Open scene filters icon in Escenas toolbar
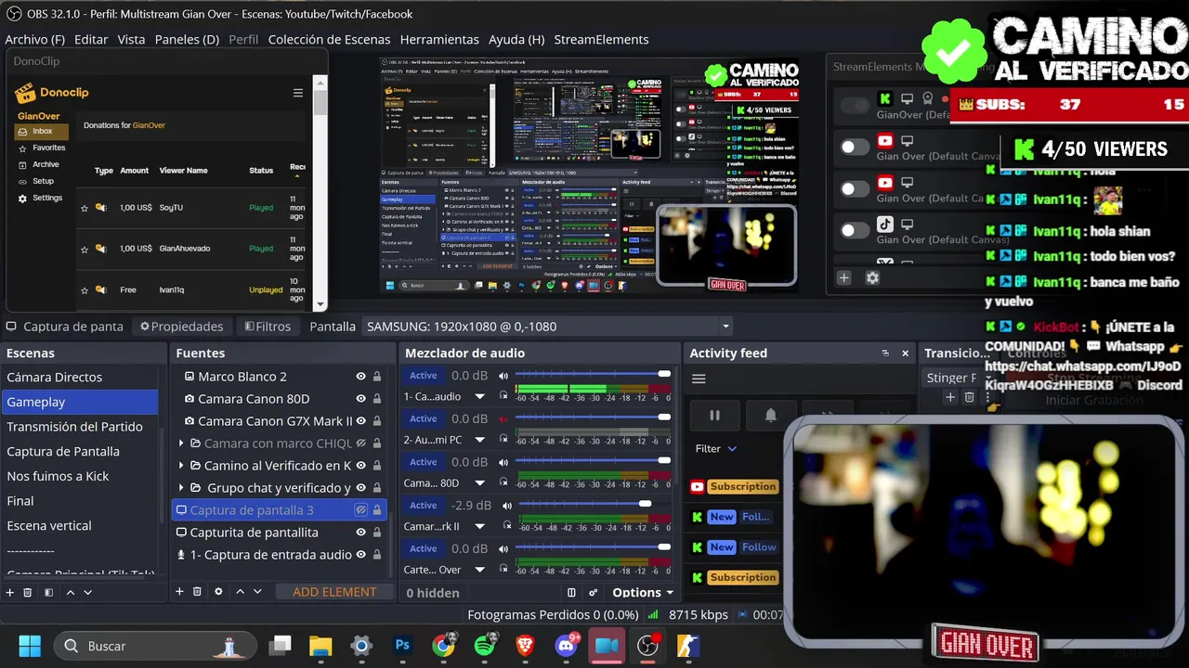 pyautogui.click(x=49, y=592)
